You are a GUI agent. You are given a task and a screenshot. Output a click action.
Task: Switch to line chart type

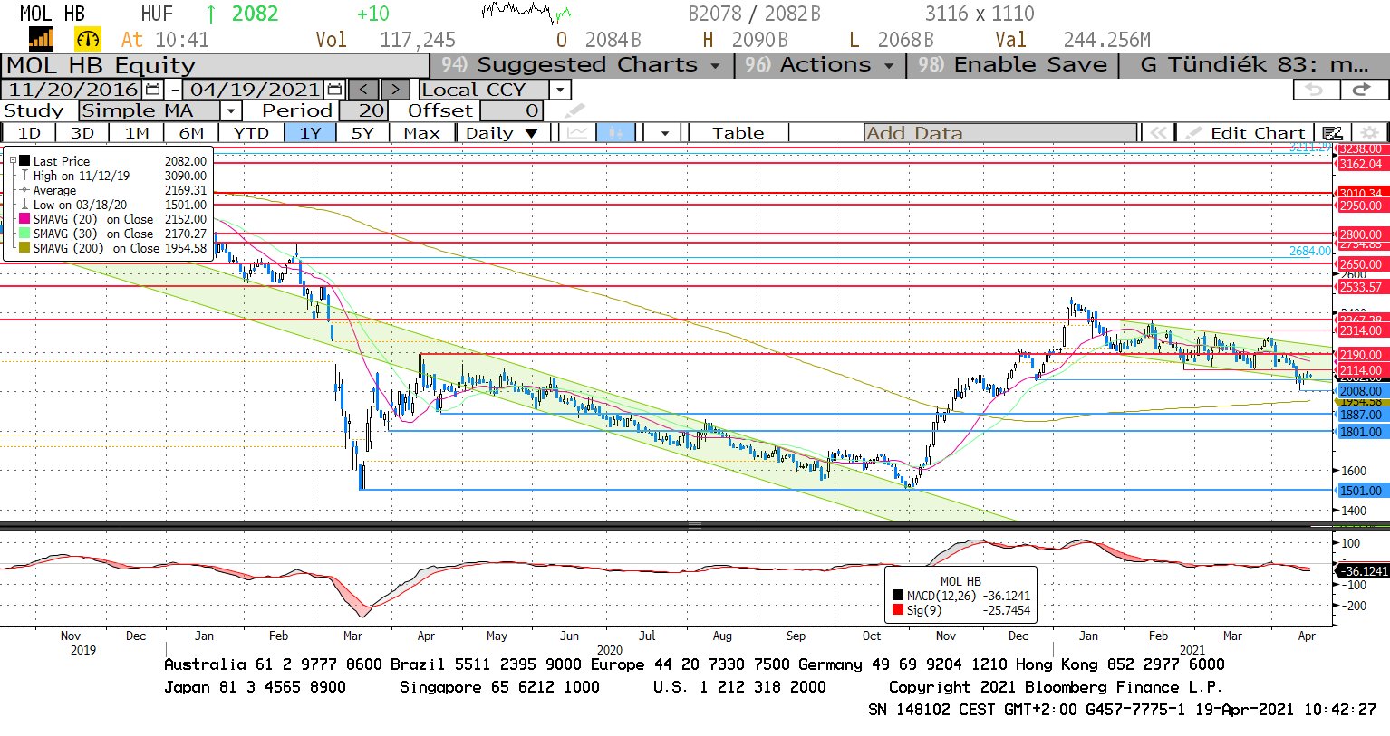[x=577, y=133]
